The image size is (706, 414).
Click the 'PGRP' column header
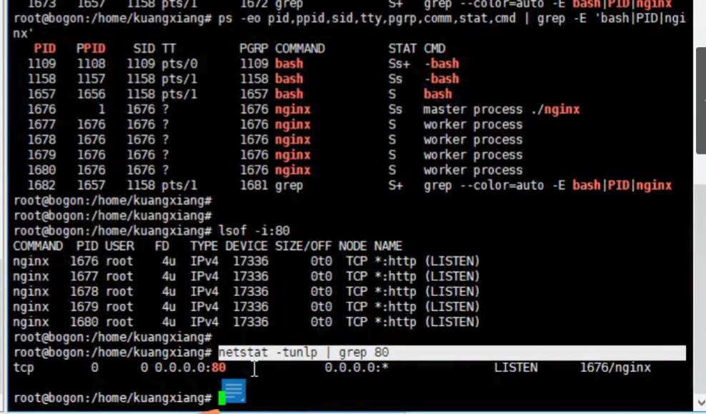pos(254,48)
